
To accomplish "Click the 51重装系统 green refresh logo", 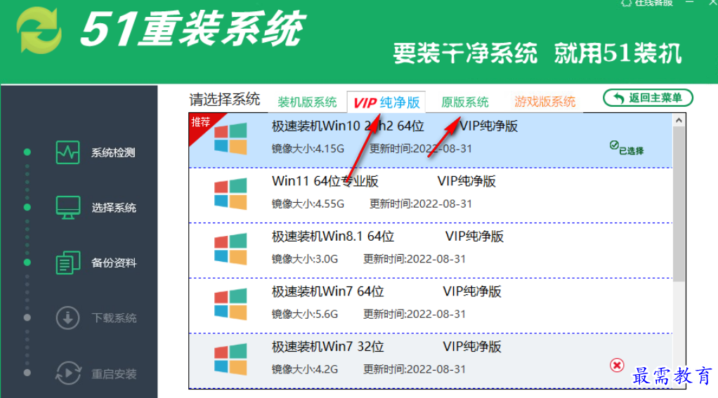I will tap(39, 30).
